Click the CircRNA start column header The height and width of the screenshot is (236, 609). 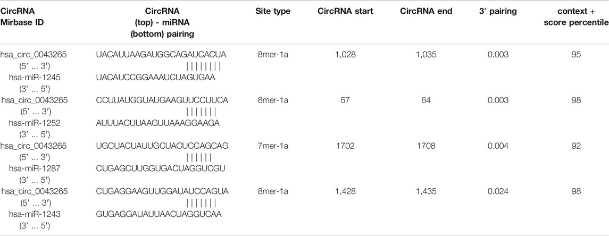click(x=345, y=12)
